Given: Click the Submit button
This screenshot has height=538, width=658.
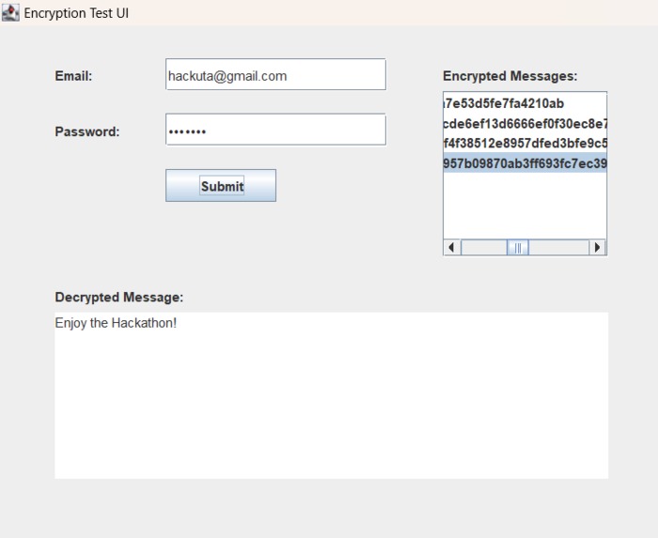Looking at the screenshot, I should [221, 186].
